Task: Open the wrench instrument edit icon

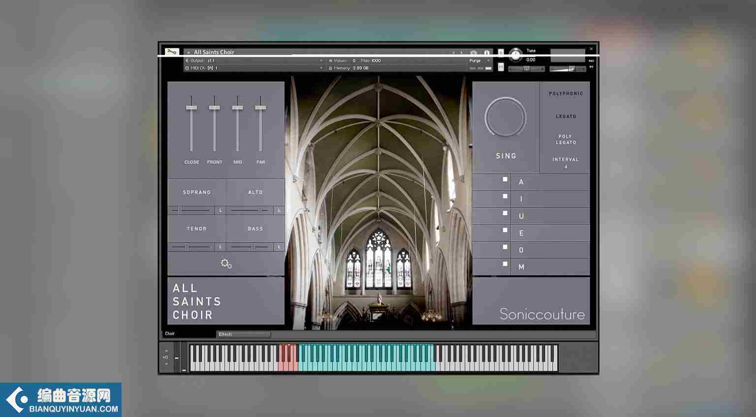Action: tap(172, 52)
